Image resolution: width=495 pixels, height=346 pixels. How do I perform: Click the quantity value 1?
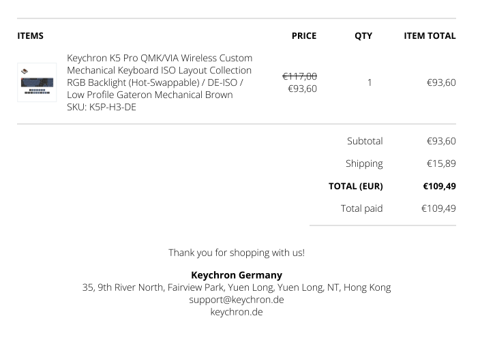(370, 82)
